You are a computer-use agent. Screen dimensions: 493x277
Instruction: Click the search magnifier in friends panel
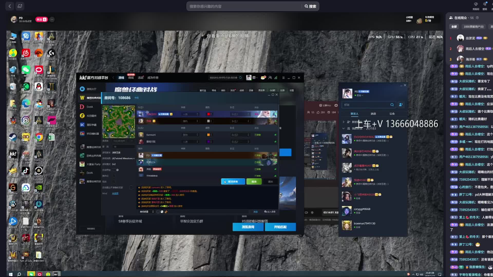pyautogui.click(x=392, y=105)
